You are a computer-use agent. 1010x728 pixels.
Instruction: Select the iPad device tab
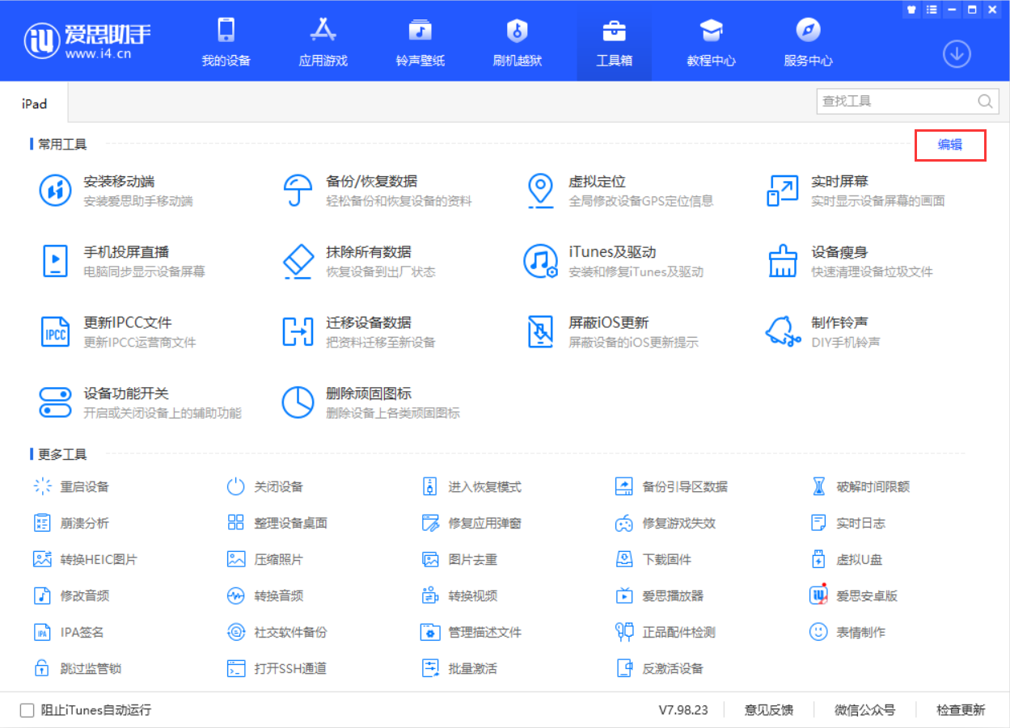pyautogui.click(x=34, y=103)
